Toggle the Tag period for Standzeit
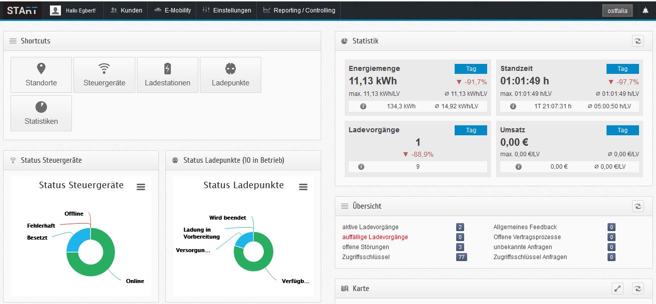 (x=622, y=69)
